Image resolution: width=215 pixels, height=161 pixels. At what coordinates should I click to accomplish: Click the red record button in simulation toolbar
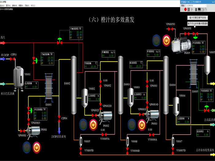pos(185,10)
